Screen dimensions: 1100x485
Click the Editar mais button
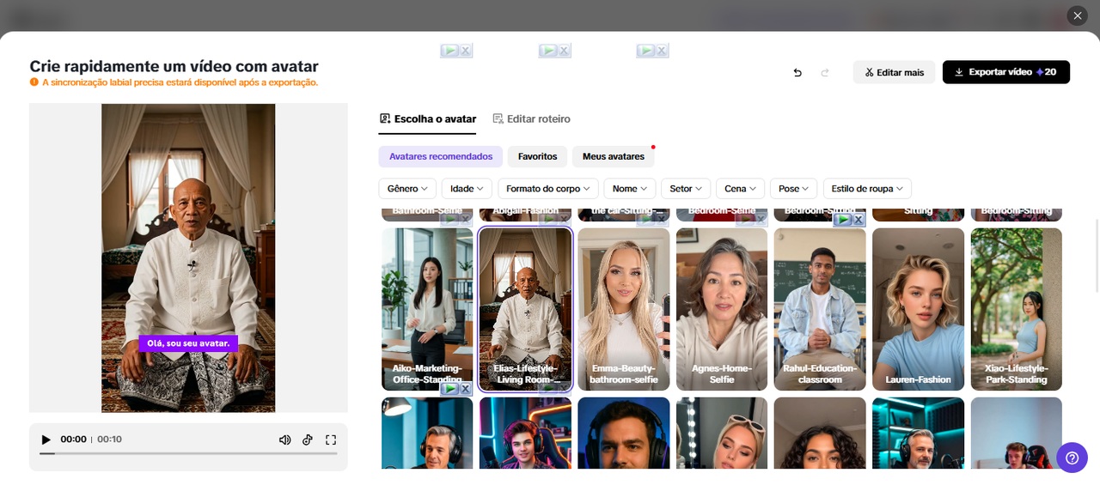(x=894, y=72)
